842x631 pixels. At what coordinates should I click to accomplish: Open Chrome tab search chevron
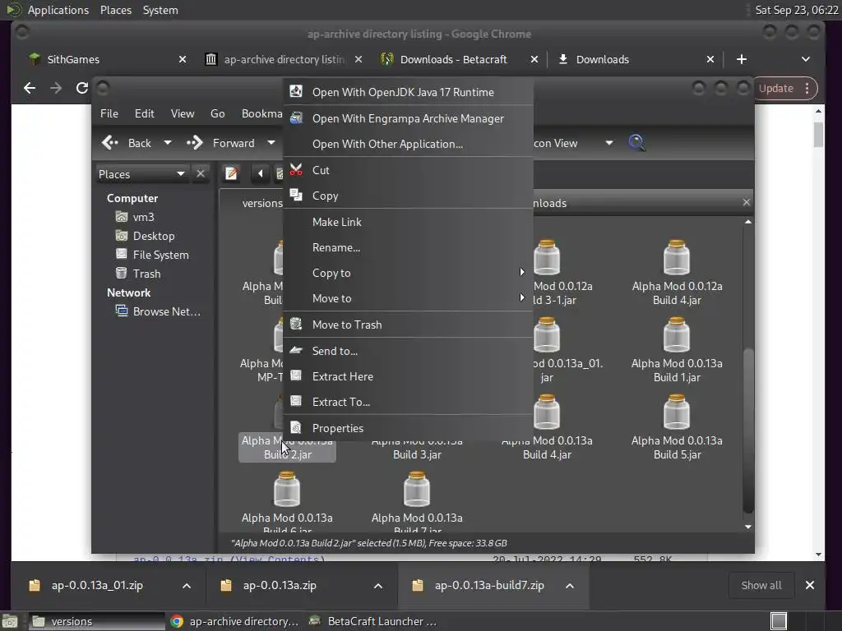click(x=806, y=59)
